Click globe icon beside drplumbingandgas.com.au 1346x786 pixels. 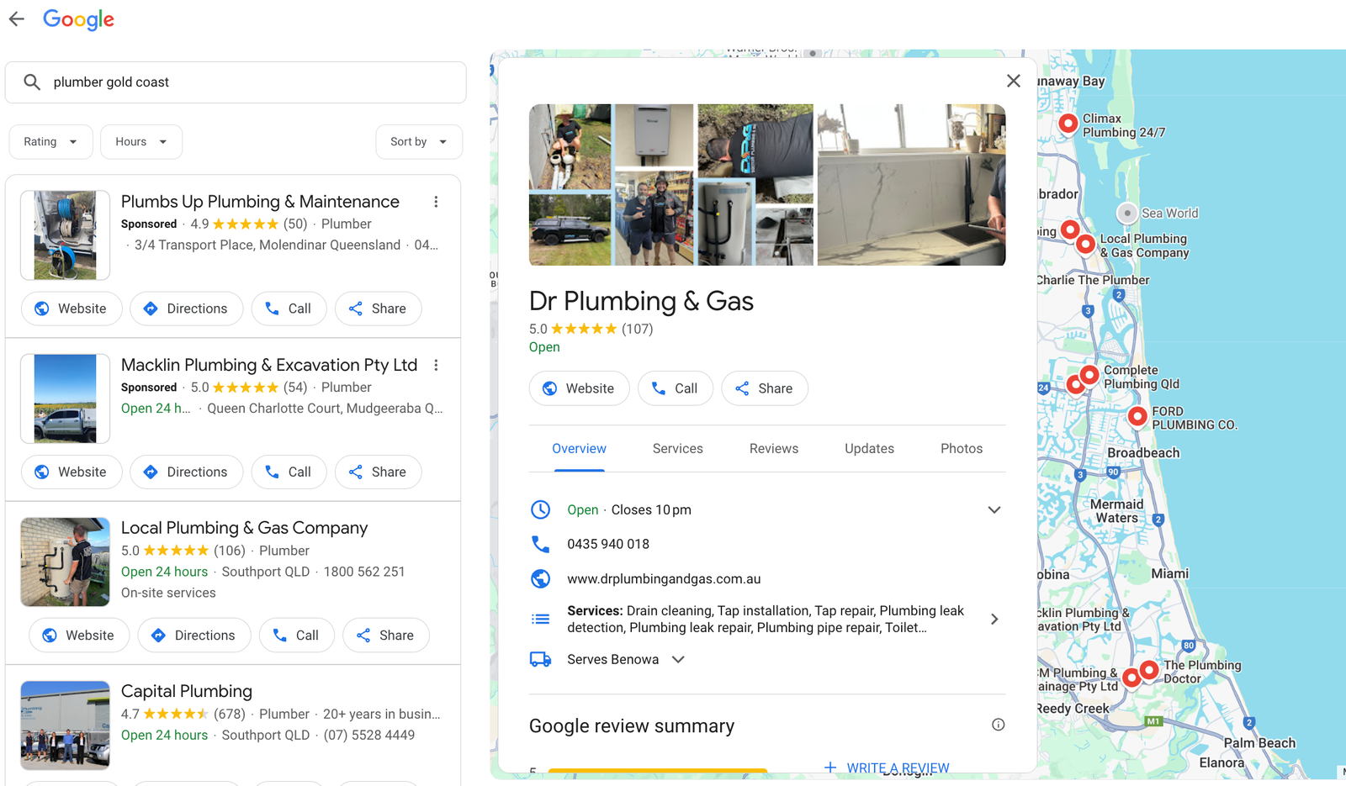tap(540, 578)
